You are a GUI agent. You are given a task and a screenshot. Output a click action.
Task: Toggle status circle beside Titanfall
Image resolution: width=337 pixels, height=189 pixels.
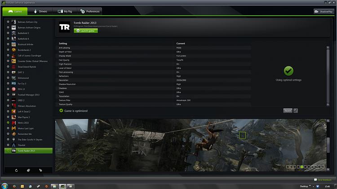[x=8, y=145]
